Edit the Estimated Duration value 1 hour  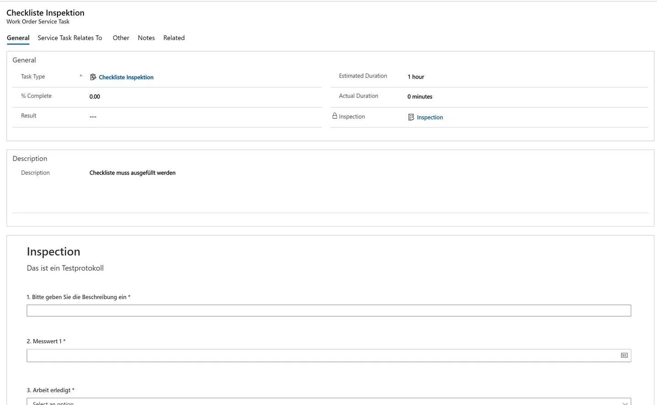click(416, 77)
